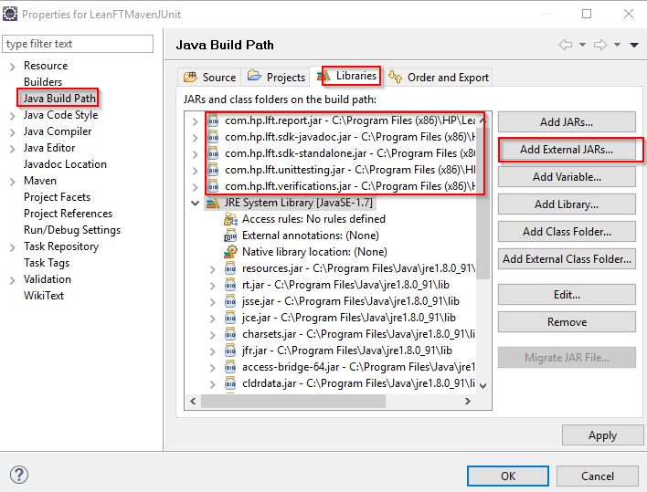Switch to the Order and Export tab
Viewport: 647px width, 492px height.
439,77
